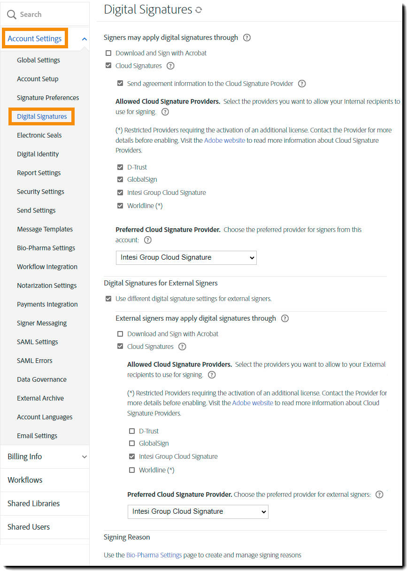Open the external signers provider dropdown
The width and height of the screenshot is (407, 571).
pos(198,511)
